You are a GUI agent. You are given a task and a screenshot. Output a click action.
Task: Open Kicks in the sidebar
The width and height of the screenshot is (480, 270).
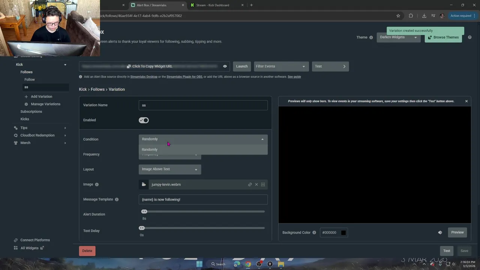pyautogui.click(x=25, y=119)
